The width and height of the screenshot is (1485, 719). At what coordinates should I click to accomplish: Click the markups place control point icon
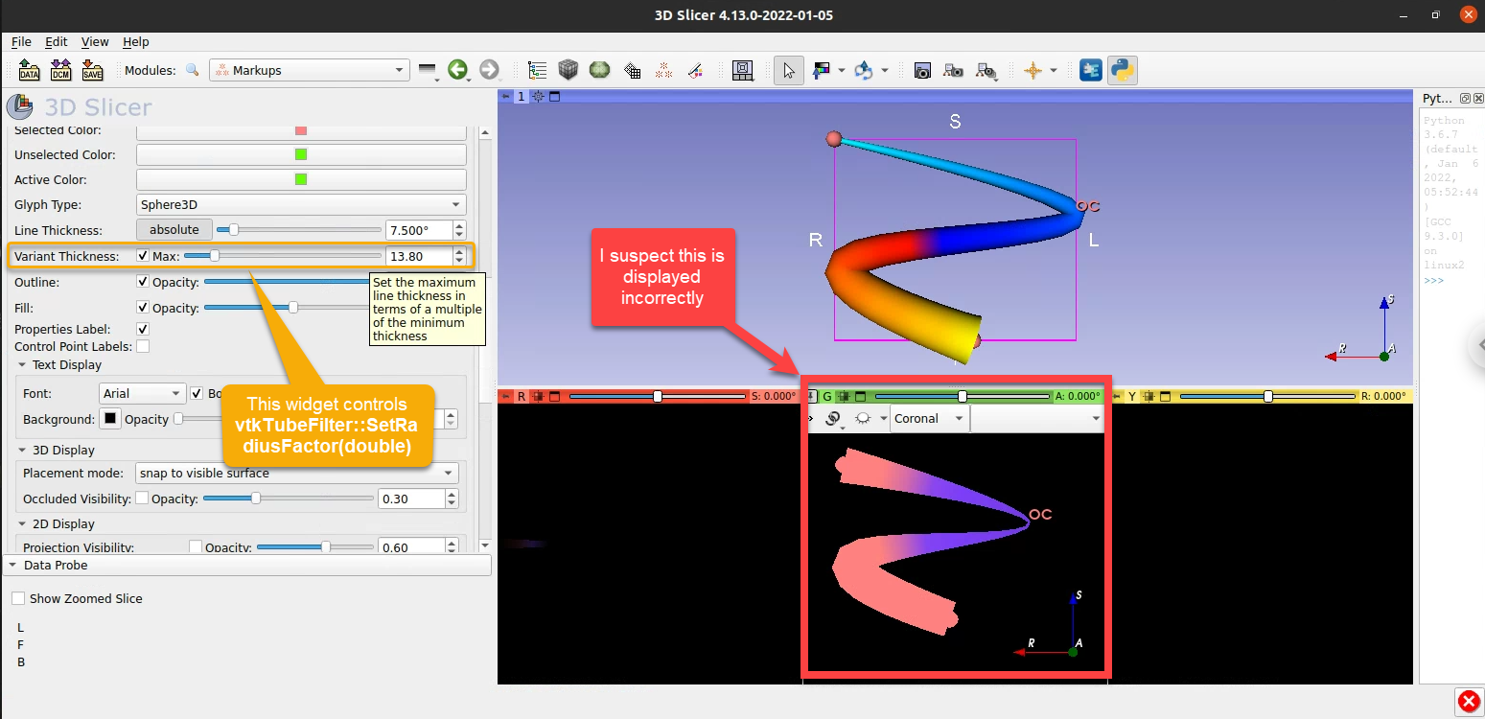(x=864, y=70)
